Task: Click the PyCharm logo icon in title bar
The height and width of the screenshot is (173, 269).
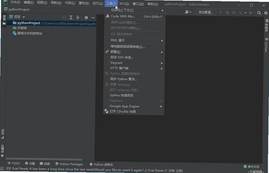Action: click(5, 2)
